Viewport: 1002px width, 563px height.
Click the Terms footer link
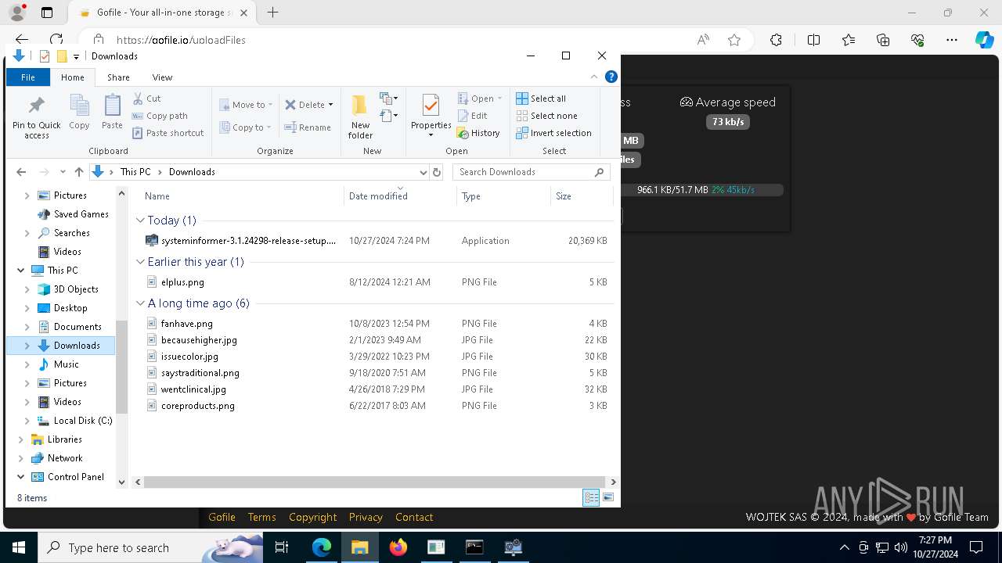coord(261,517)
